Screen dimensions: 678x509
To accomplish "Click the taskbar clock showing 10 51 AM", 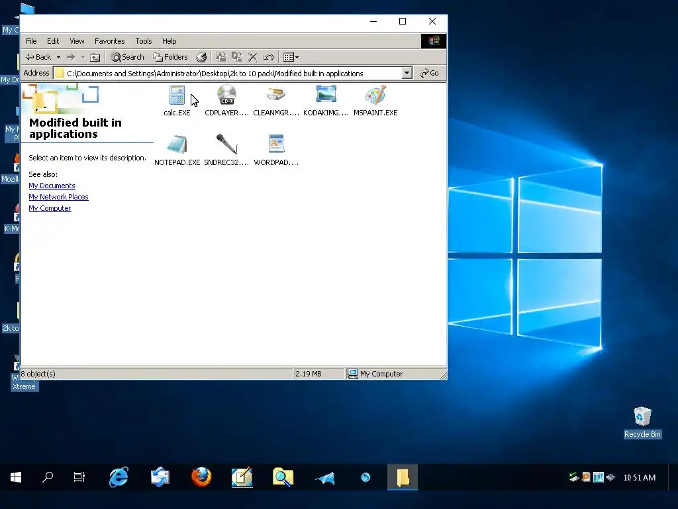I will pos(640,478).
